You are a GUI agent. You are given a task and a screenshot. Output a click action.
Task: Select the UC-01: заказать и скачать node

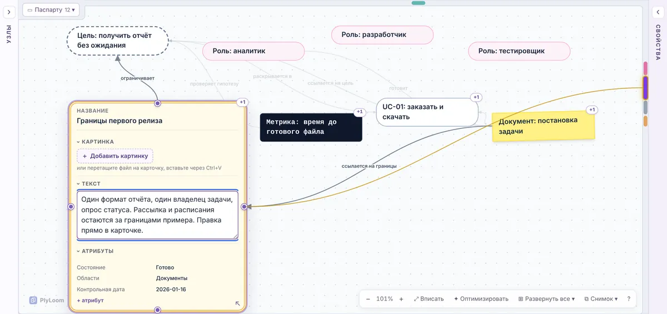coord(427,112)
